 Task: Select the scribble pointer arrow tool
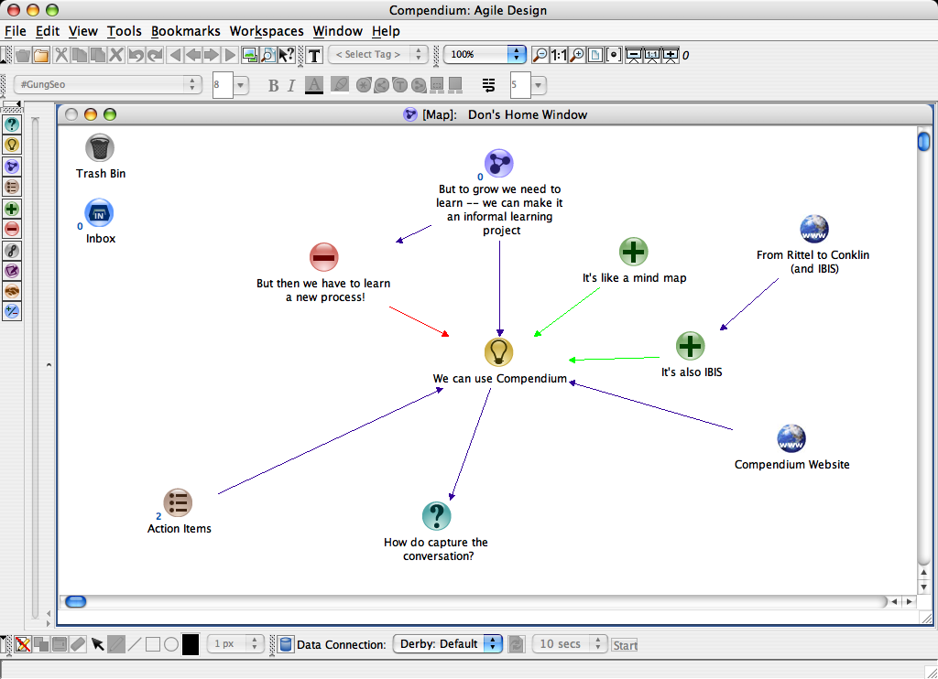point(97,644)
